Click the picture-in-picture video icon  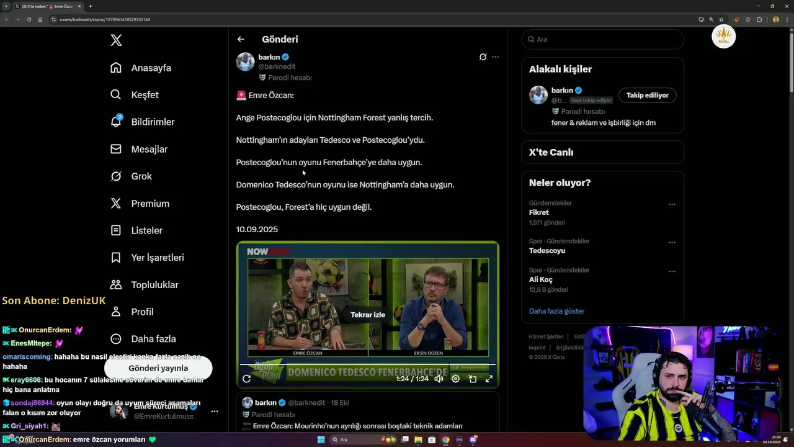tap(472, 379)
